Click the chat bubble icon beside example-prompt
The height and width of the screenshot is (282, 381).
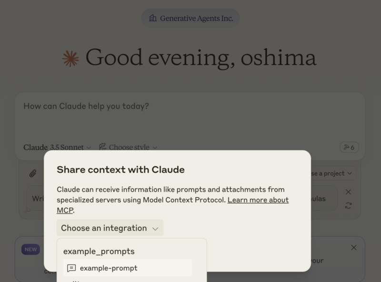pos(71,268)
